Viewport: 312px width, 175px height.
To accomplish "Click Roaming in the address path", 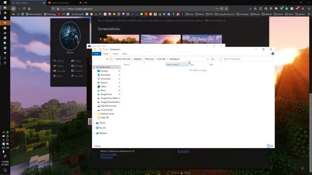I will 149,59.
